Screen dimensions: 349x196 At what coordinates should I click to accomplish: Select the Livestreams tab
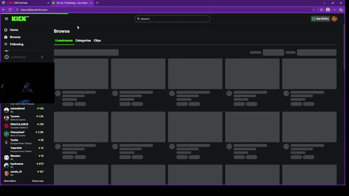(64, 41)
